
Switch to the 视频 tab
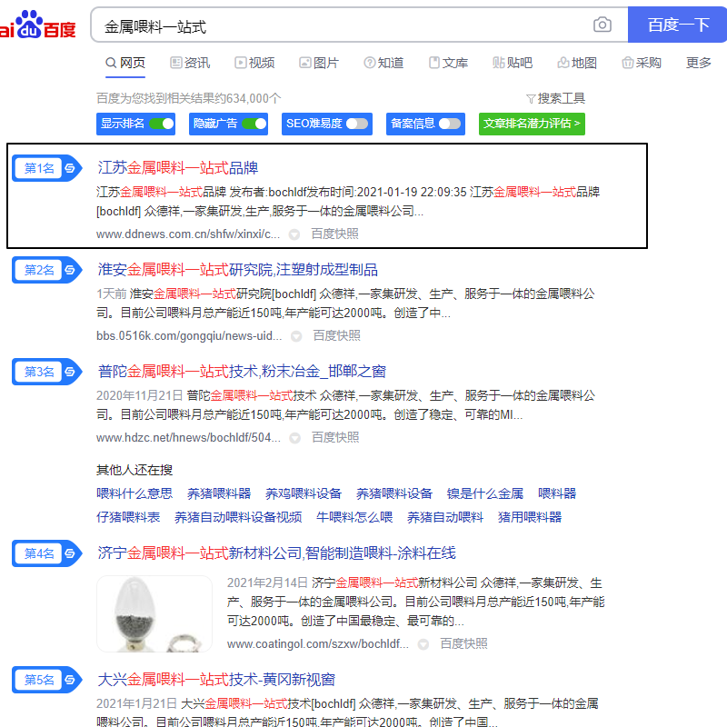[254, 63]
